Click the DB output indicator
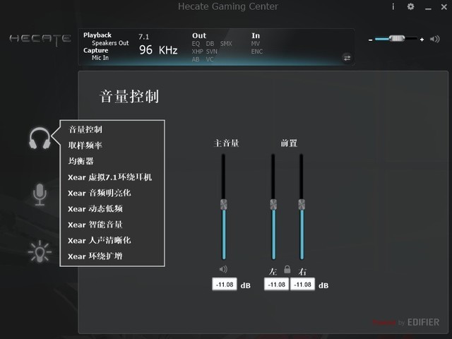 click(210, 44)
